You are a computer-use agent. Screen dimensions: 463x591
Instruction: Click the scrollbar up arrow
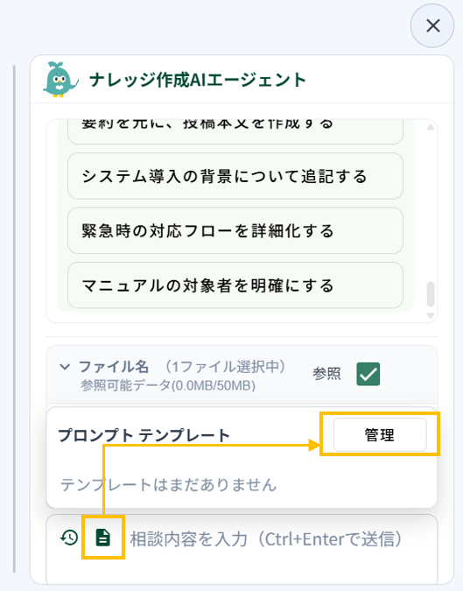pos(431,128)
